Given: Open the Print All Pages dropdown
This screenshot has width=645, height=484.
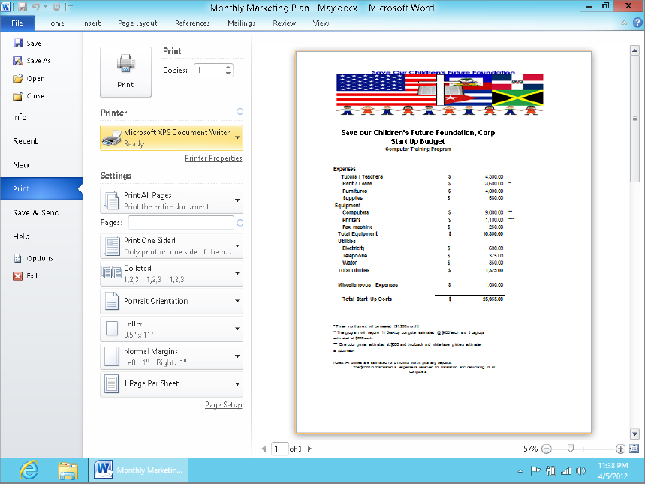Looking at the screenshot, I should coord(171,200).
